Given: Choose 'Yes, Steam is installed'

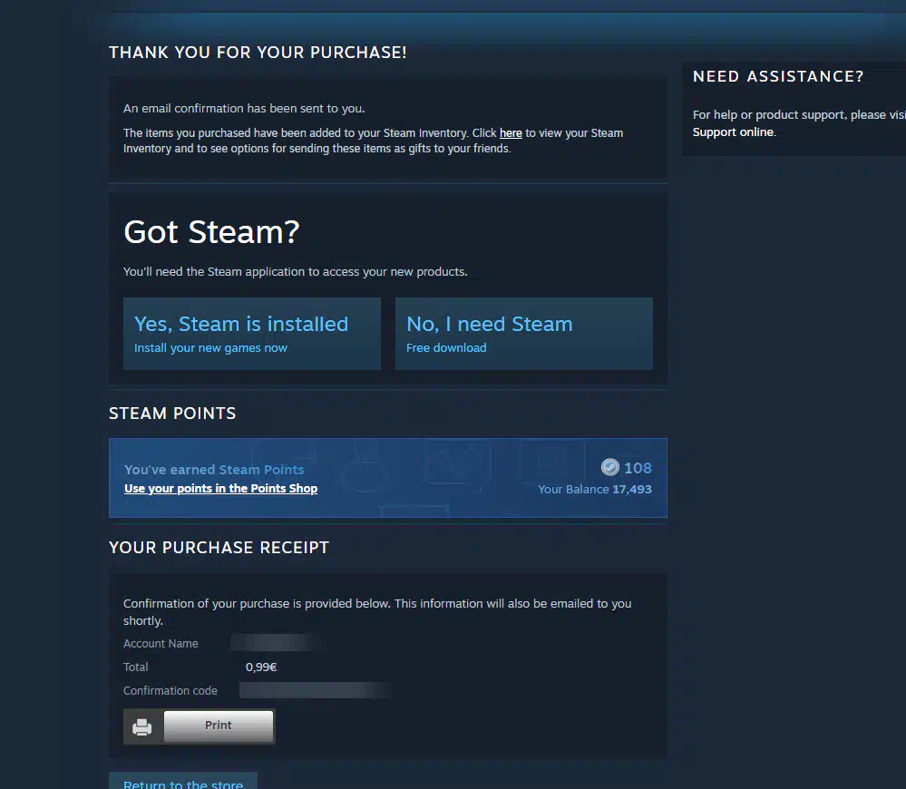Looking at the screenshot, I should pyautogui.click(x=252, y=333).
